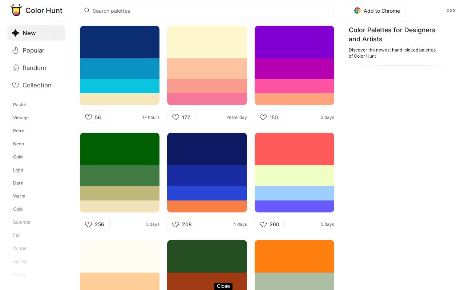Click inside the Search palettes field
This screenshot has width=465, height=290.
207,11
